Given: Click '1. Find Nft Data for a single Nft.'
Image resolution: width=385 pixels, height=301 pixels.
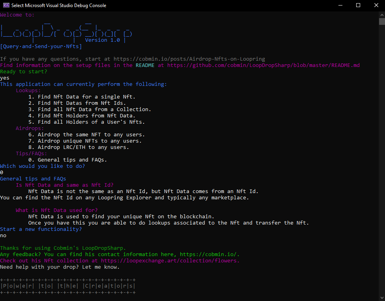Looking at the screenshot, I should [x=82, y=97].
